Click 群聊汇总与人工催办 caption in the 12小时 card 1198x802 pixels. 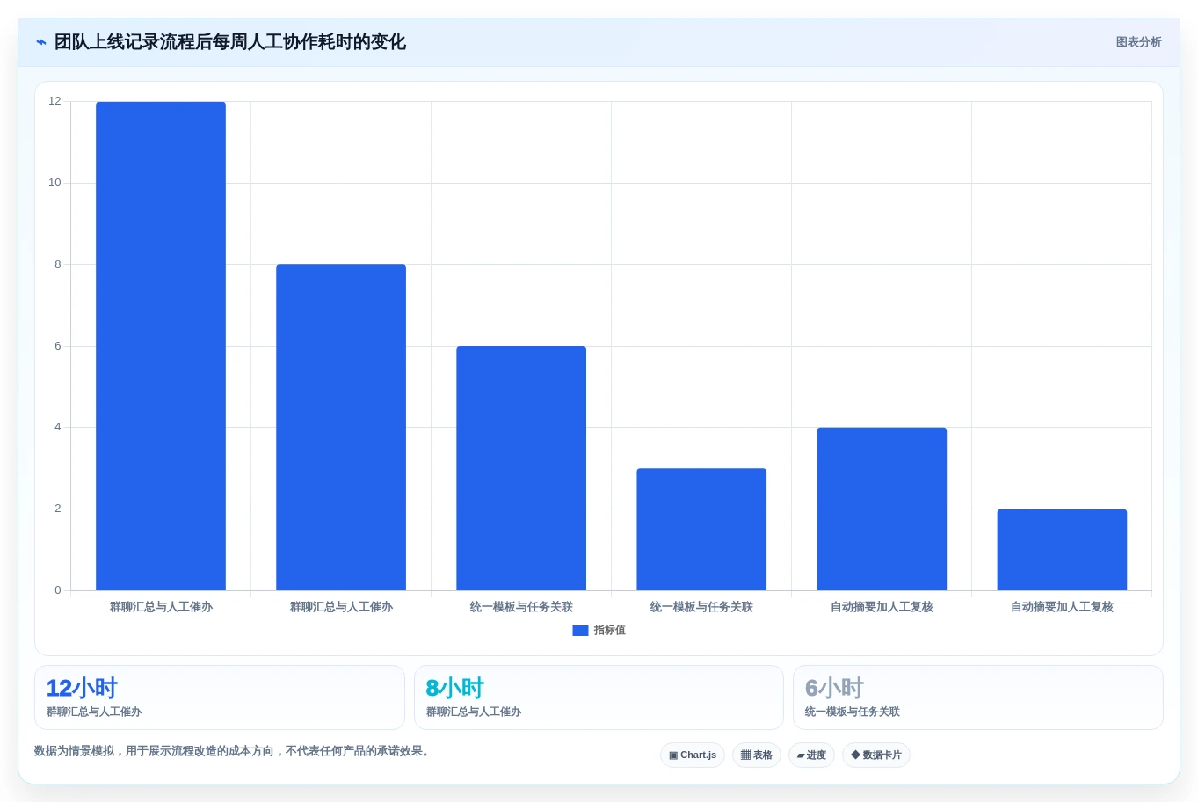(94, 712)
